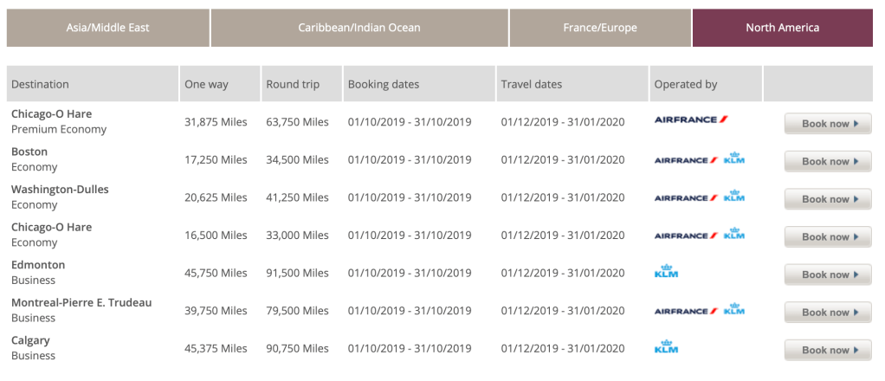Screen dimensions: 885x381
Task: Click KLM logo in Chicago-O Hare Economy row
Action: (734, 235)
